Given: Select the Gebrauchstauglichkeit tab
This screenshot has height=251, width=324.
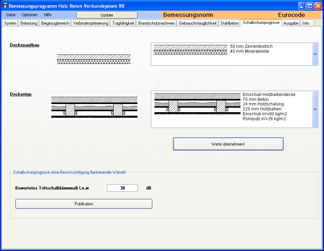Looking at the screenshot, I should click(198, 23).
